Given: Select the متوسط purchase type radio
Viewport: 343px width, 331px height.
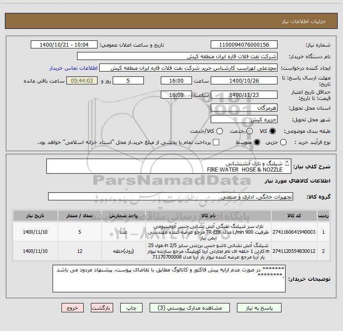Looking at the screenshot, I should [257, 142].
